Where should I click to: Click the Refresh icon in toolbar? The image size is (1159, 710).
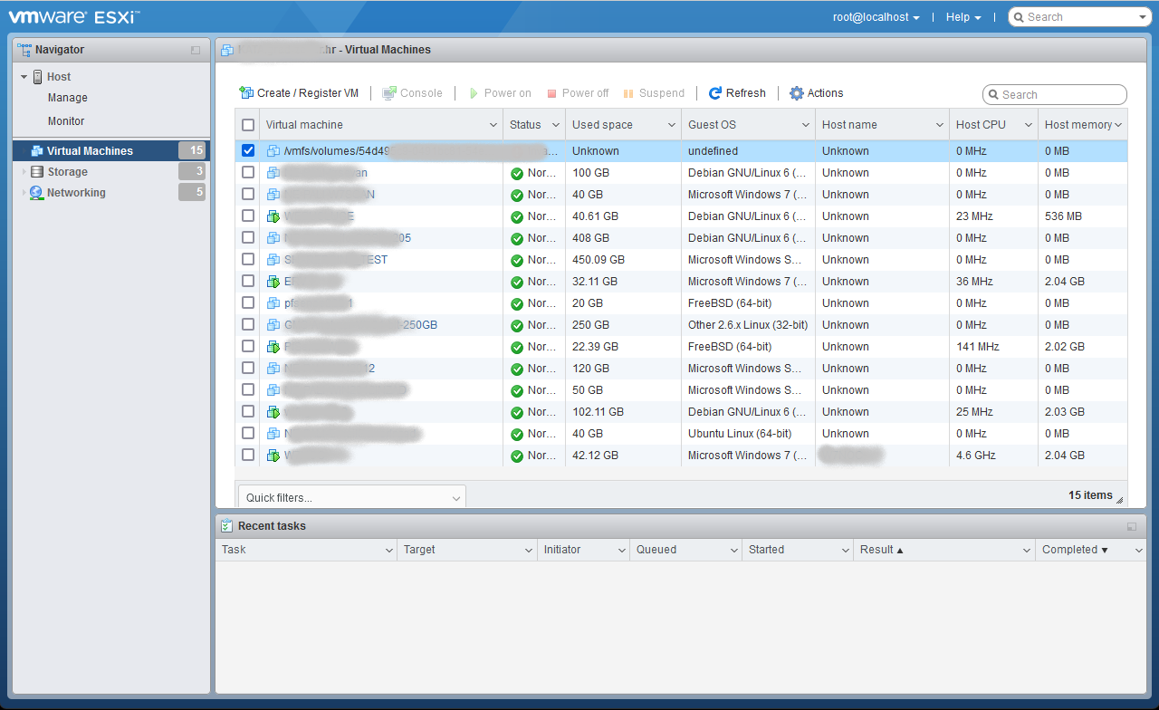tap(715, 93)
